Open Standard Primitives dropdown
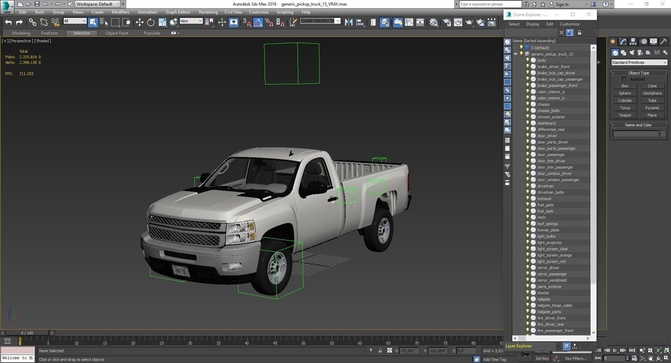 [639, 62]
